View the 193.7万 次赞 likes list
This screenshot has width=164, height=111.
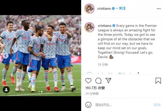[x=95, y=88]
